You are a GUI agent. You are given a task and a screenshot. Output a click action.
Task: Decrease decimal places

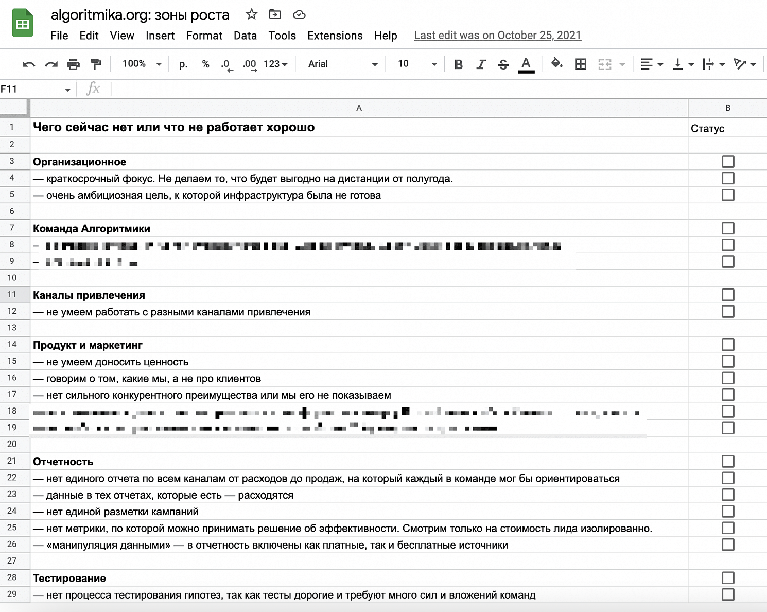226,64
